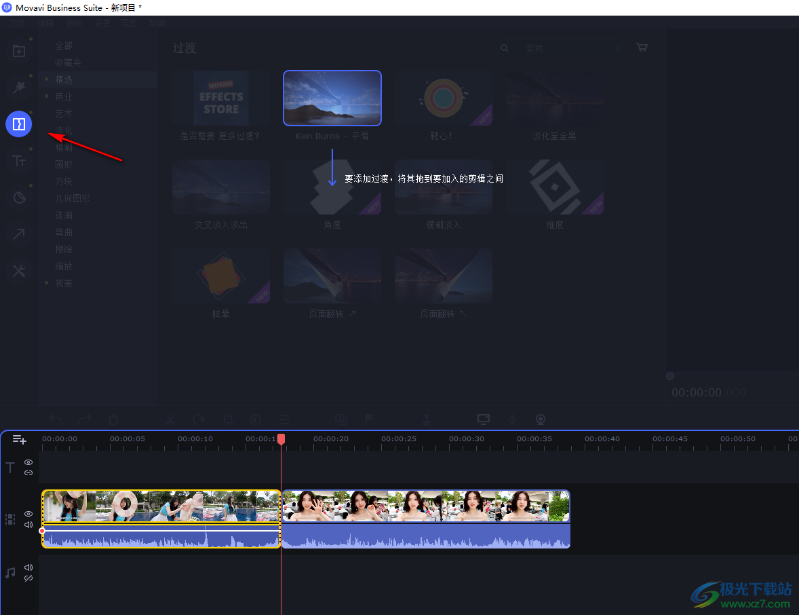Open the Transitions tab in the sidebar

(x=19, y=124)
